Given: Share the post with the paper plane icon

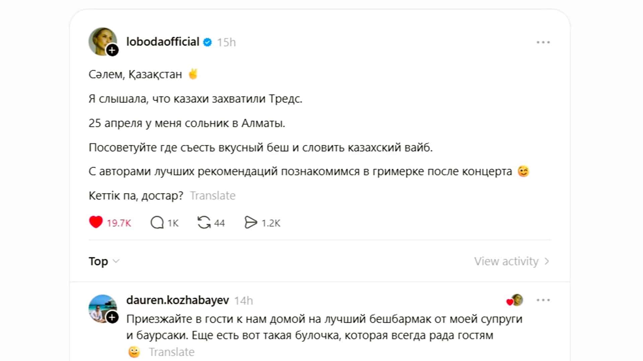Looking at the screenshot, I should [x=251, y=222].
